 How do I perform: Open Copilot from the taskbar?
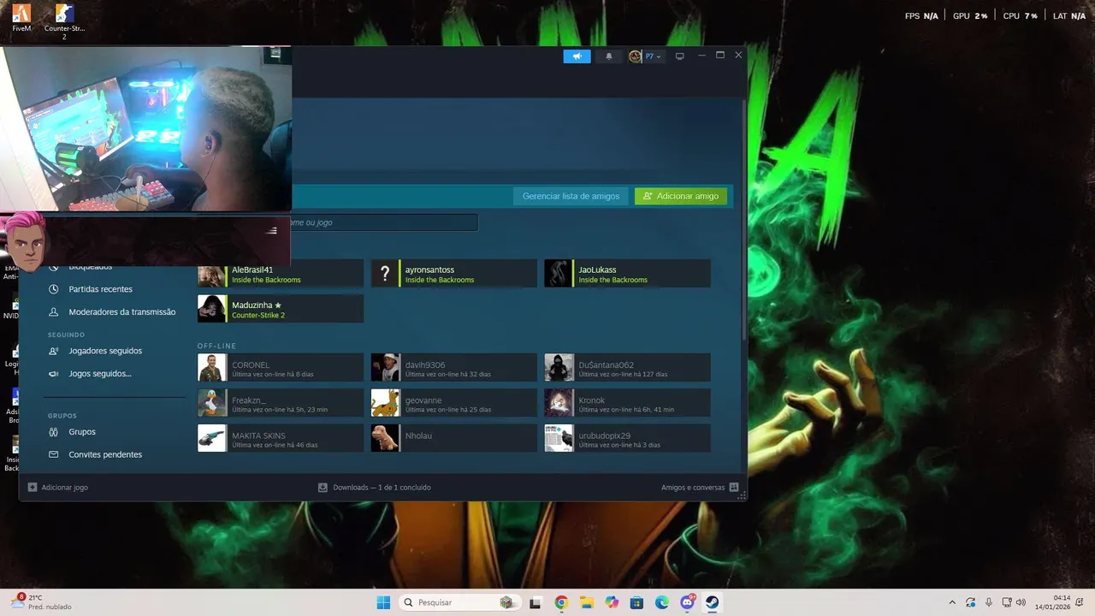coord(612,602)
